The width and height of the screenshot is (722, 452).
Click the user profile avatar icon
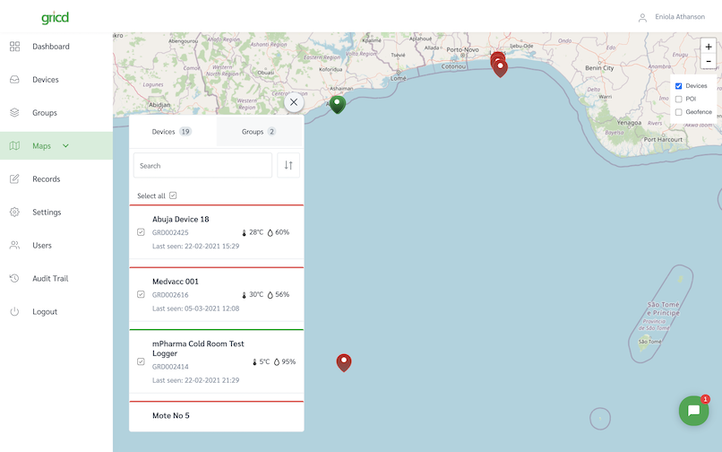(642, 17)
